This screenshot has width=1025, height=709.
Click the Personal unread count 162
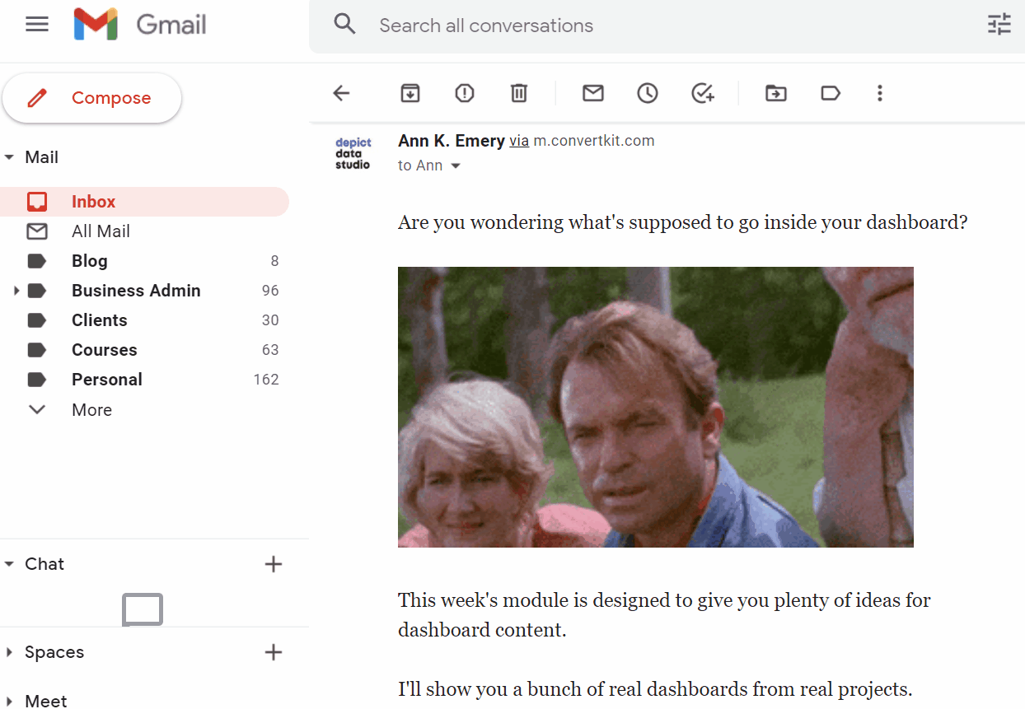coord(266,380)
